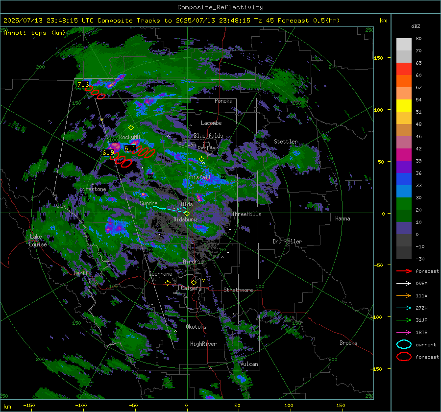Click the Calgary city label
The height and width of the screenshot is (412, 441).
(191, 288)
